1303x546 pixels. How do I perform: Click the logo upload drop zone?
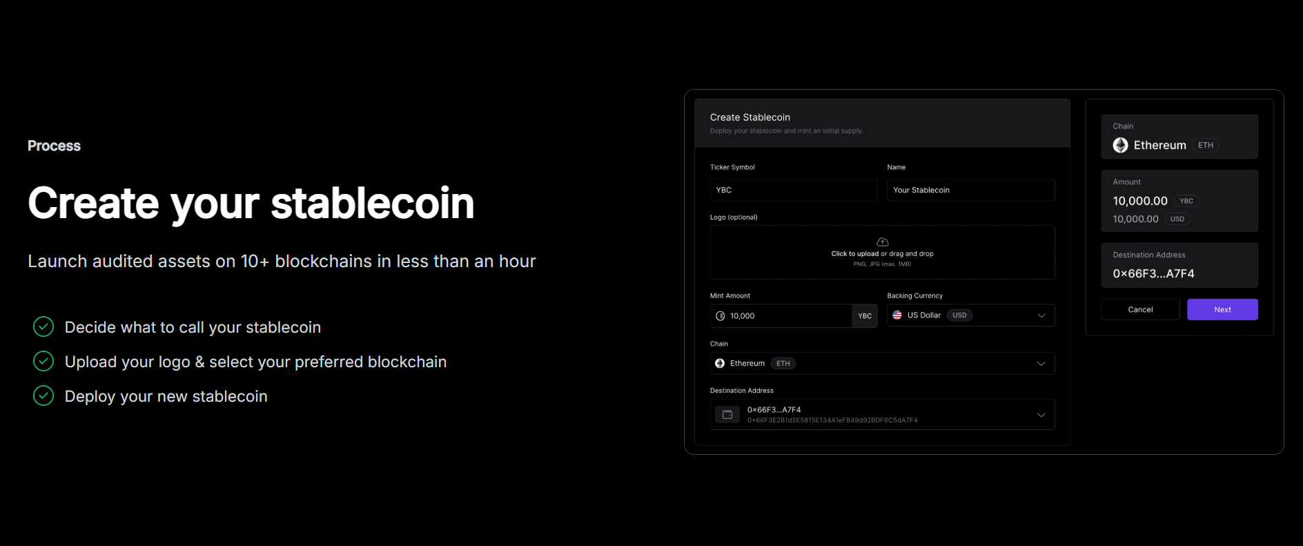coord(882,252)
